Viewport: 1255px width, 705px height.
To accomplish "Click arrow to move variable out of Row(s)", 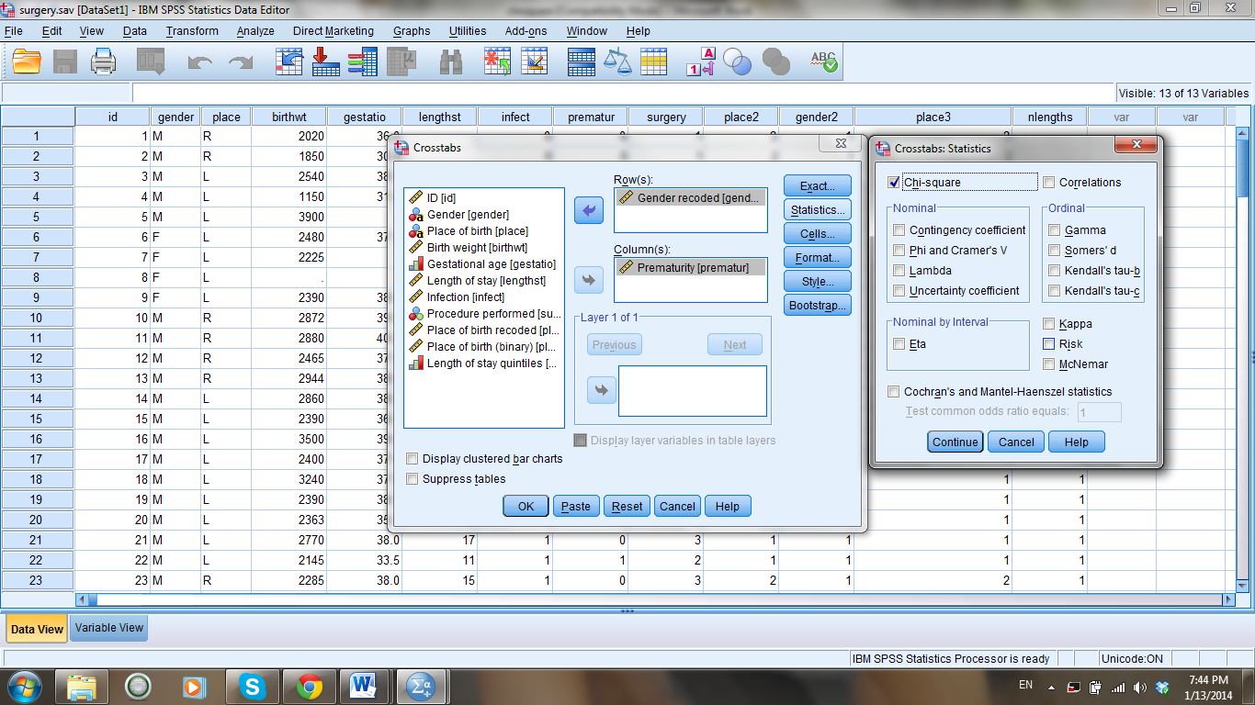I will pyautogui.click(x=588, y=210).
